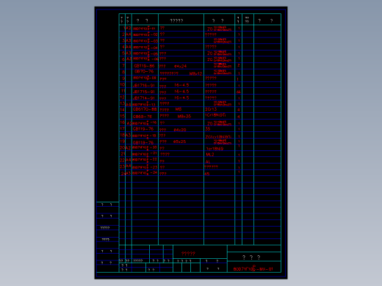
Task: Click drawing number ending MX-01 in title block
Action: pyautogui.click(x=253, y=268)
